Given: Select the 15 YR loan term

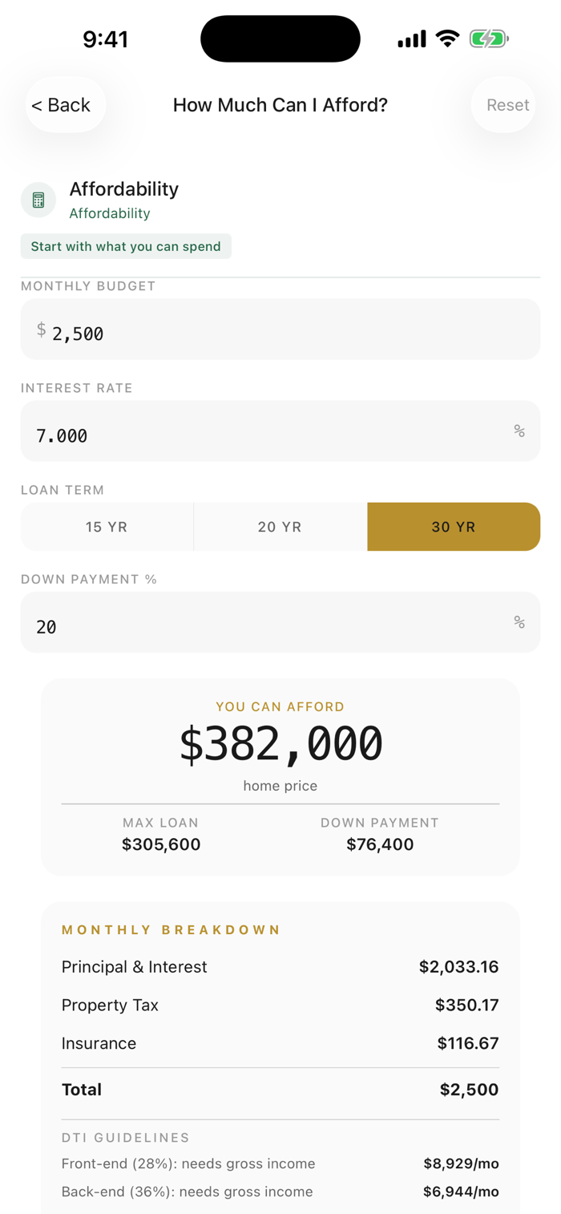Looking at the screenshot, I should [107, 527].
